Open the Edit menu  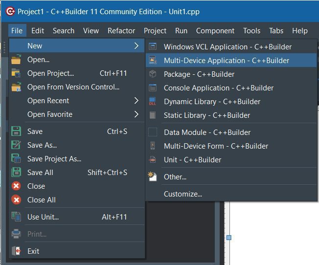[38, 31]
